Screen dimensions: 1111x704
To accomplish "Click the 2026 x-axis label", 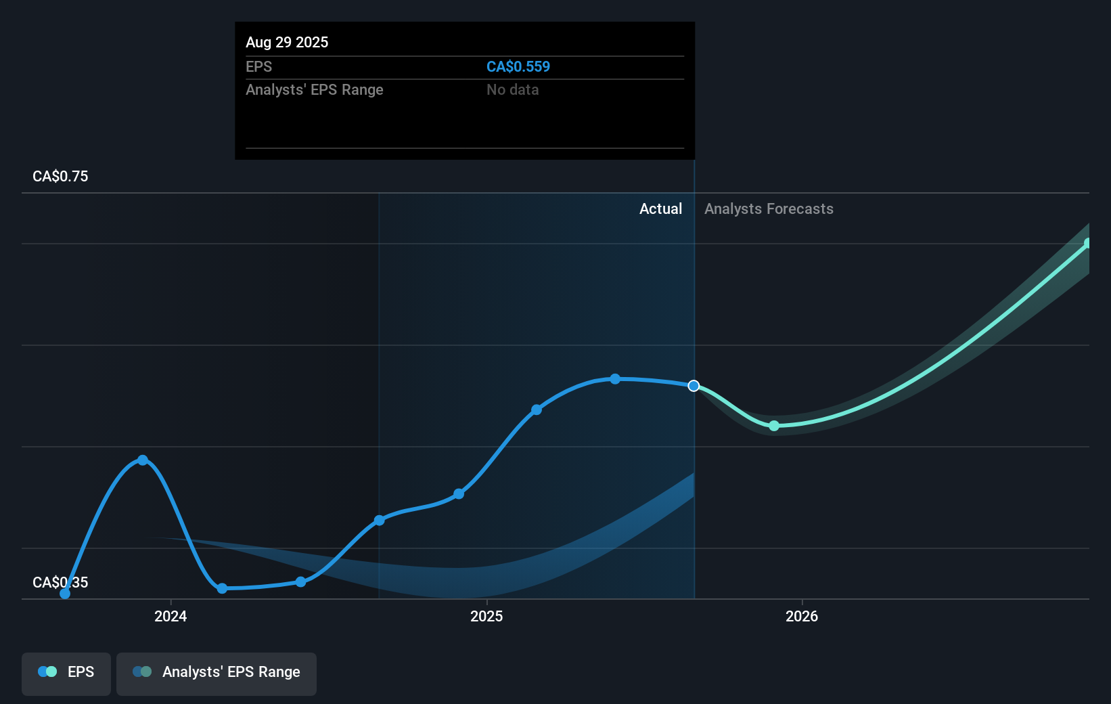I will (x=802, y=616).
